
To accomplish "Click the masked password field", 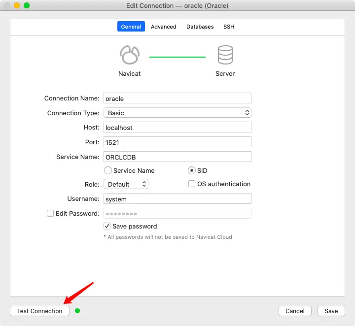I will pos(177,213).
